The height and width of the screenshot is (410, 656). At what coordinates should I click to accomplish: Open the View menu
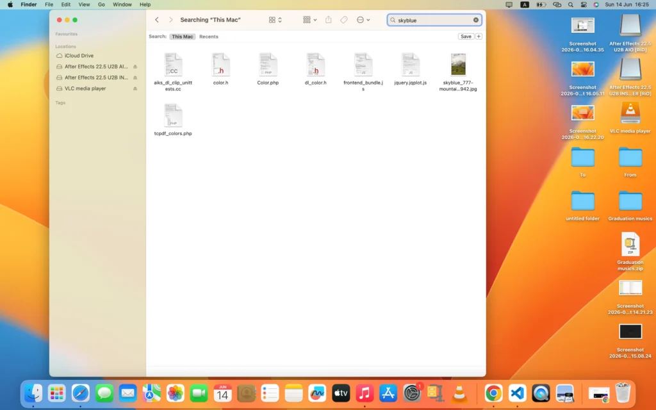pos(84,4)
